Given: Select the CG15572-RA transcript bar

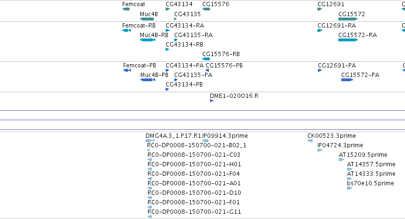Looking at the screenshot, I should coord(348,40).
